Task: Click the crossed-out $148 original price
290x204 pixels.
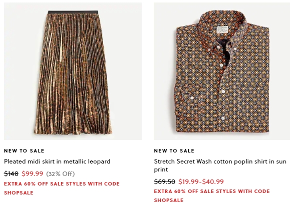Action: (x=11, y=173)
